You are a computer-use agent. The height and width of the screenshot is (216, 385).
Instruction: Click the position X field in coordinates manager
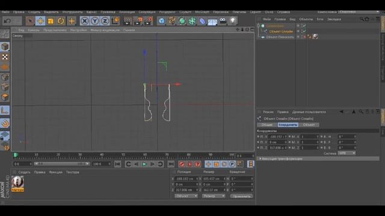point(187,179)
